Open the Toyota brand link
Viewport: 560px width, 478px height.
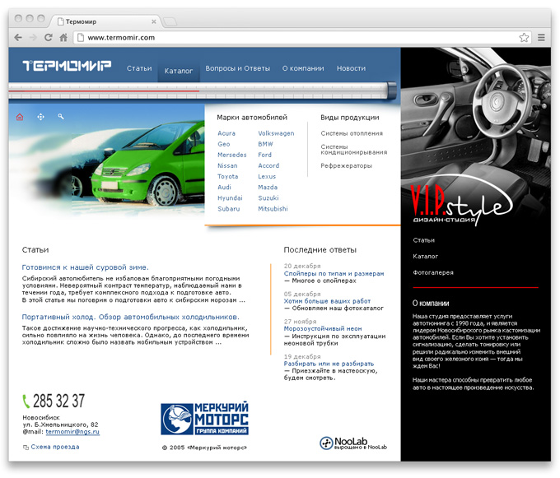[x=227, y=177]
